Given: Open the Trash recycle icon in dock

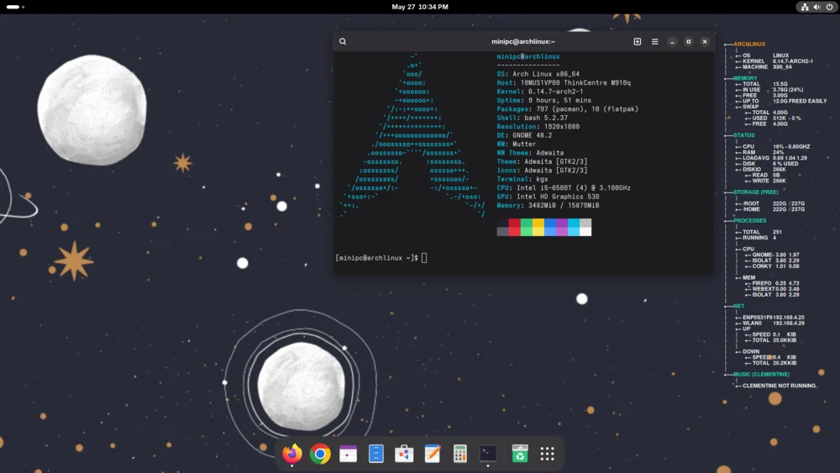Looking at the screenshot, I should pos(520,454).
